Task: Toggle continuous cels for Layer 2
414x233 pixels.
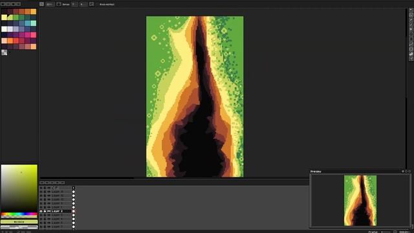Action: point(49,211)
